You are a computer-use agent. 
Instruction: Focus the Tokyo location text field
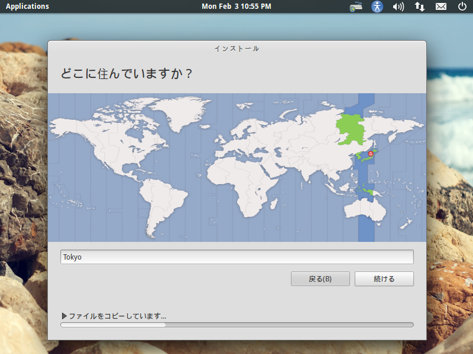[237, 257]
